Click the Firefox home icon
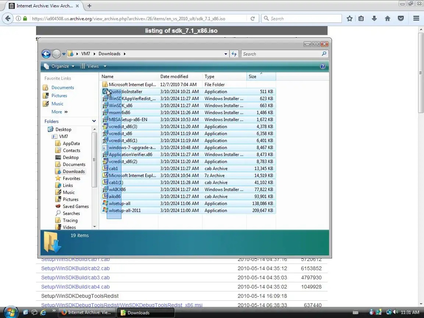Screen dimensions: 424x318 [x=388, y=18]
